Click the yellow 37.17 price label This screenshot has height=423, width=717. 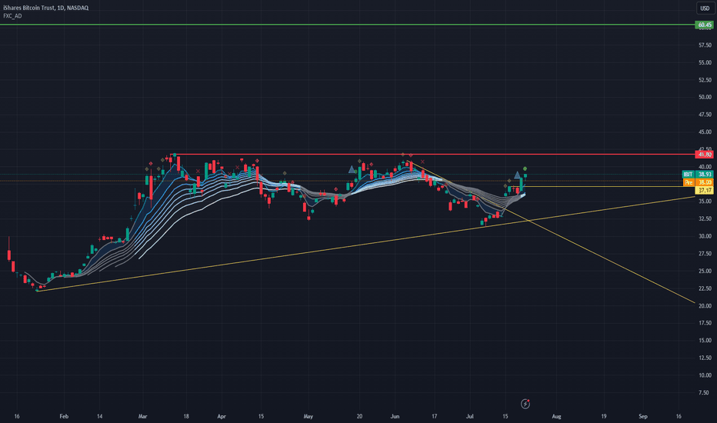tap(704, 190)
